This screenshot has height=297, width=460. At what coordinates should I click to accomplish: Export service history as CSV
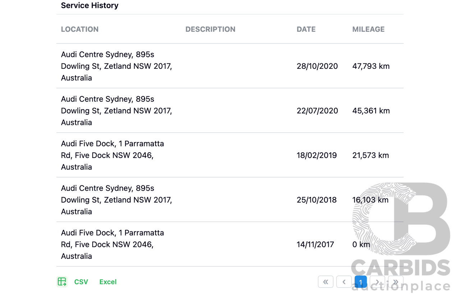[x=81, y=282]
